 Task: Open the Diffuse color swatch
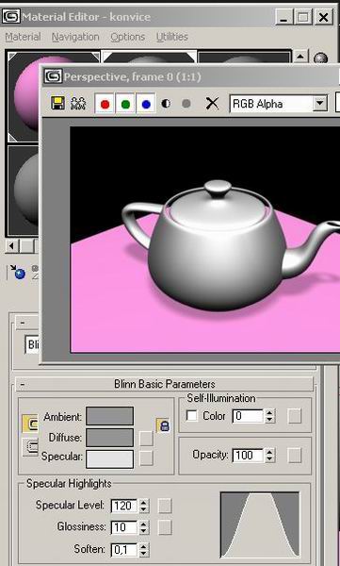point(109,438)
